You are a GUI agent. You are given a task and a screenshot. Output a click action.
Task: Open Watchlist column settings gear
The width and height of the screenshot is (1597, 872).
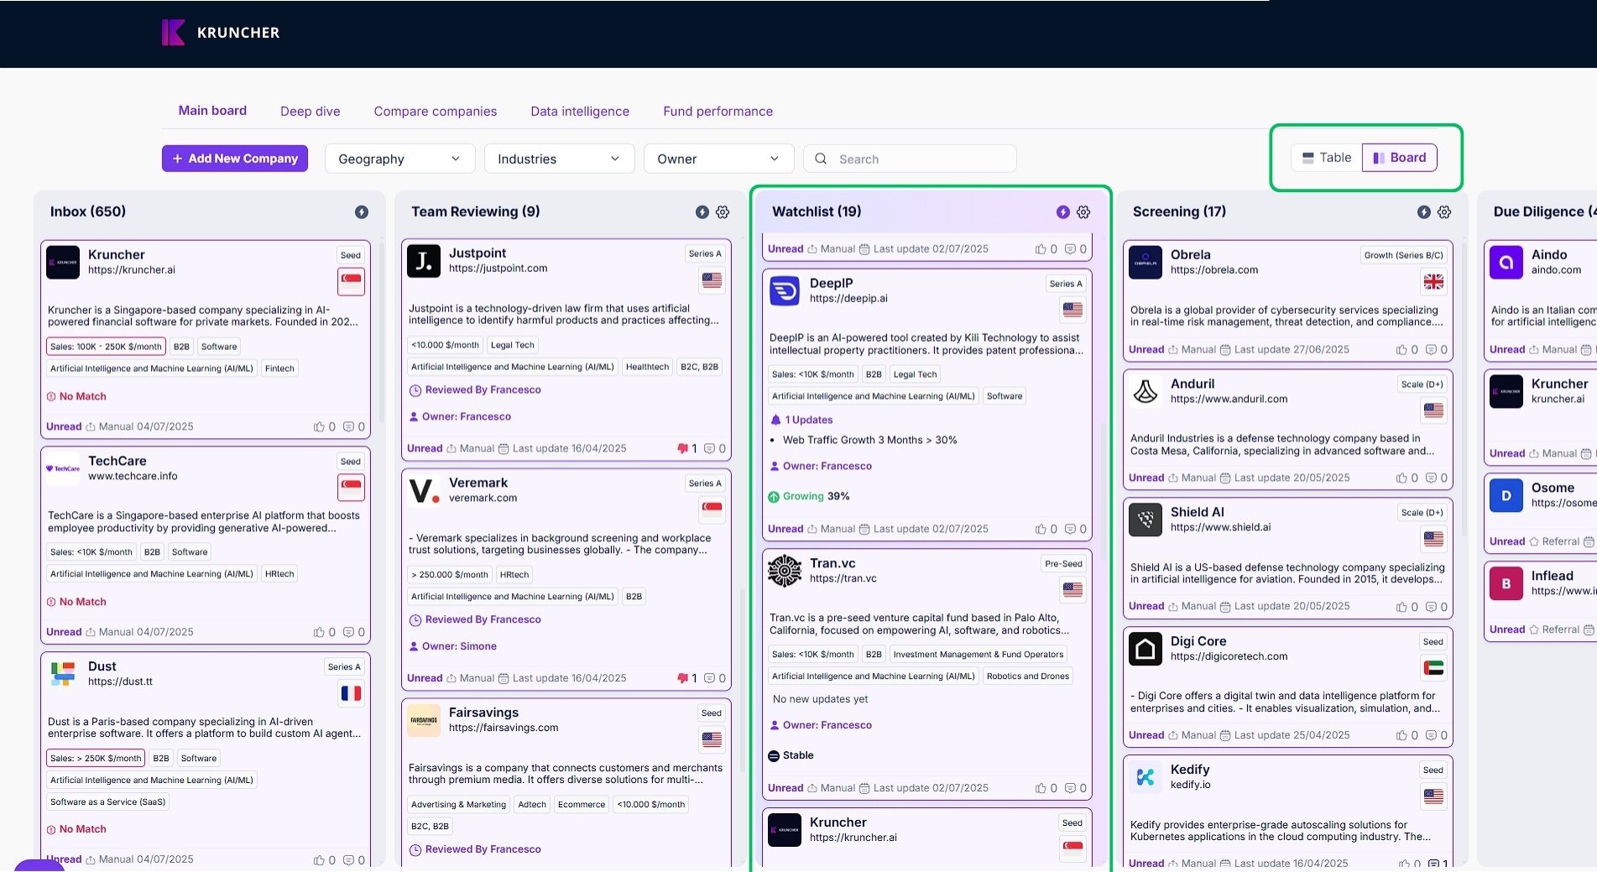click(x=1083, y=212)
